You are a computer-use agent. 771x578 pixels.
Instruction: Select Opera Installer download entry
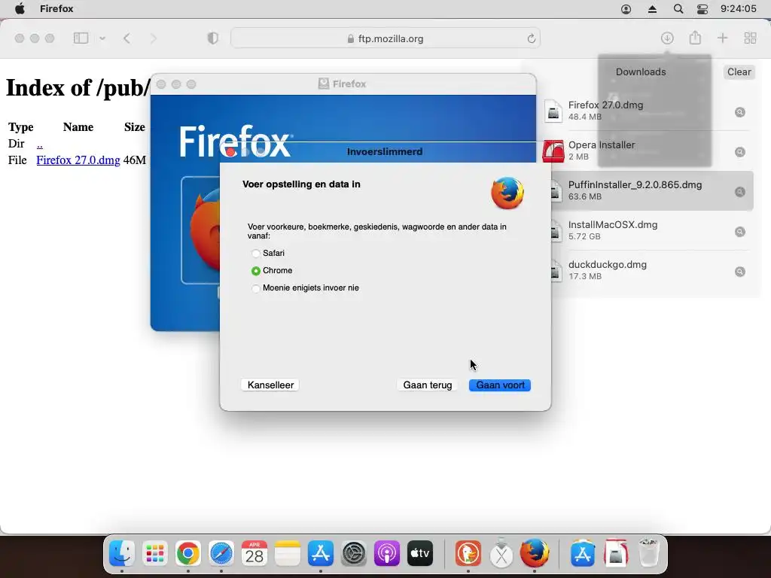[647, 151]
